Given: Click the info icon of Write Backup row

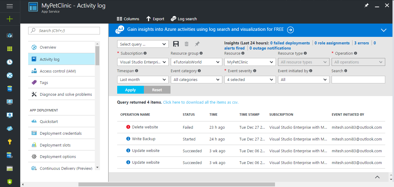Looking at the screenshot, I should coord(128,139).
